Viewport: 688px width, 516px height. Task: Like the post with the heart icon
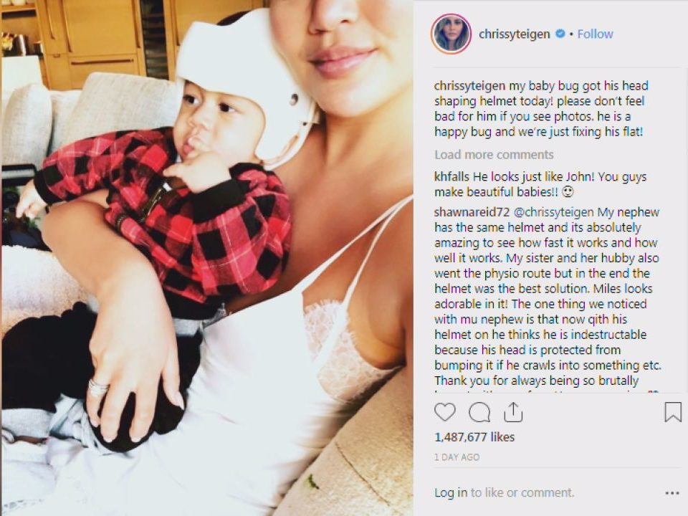tap(444, 413)
